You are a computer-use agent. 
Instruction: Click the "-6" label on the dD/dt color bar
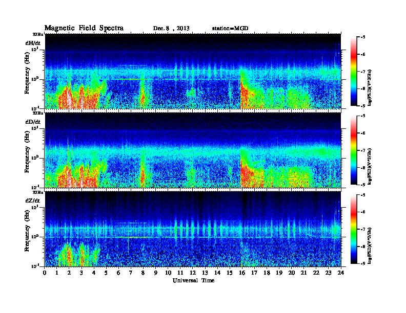point(363,133)
